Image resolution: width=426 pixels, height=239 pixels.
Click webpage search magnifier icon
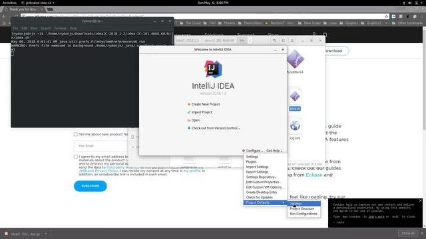click(x=325, y=35)
